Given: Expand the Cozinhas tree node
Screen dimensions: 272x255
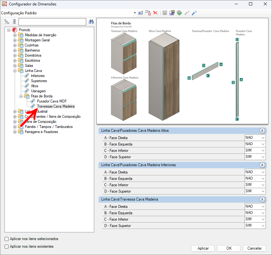Looking at the screenshot, I should pyautogui.click(x=15, y=45).
